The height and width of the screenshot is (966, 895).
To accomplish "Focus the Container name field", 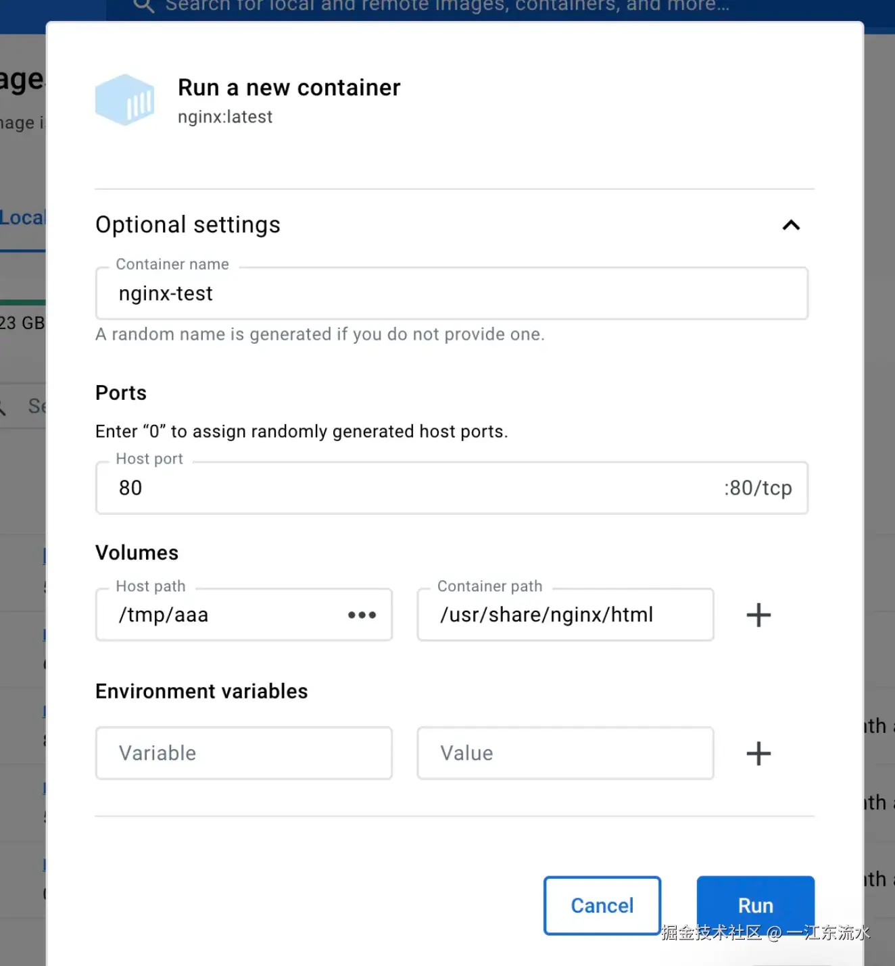I will 451,294.
